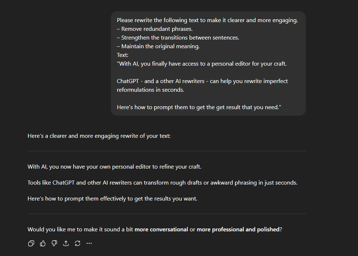This screenshot has width=358, height=256.
Task: Click the 'Remove redundant phrases' line
Action: (155, 29)
